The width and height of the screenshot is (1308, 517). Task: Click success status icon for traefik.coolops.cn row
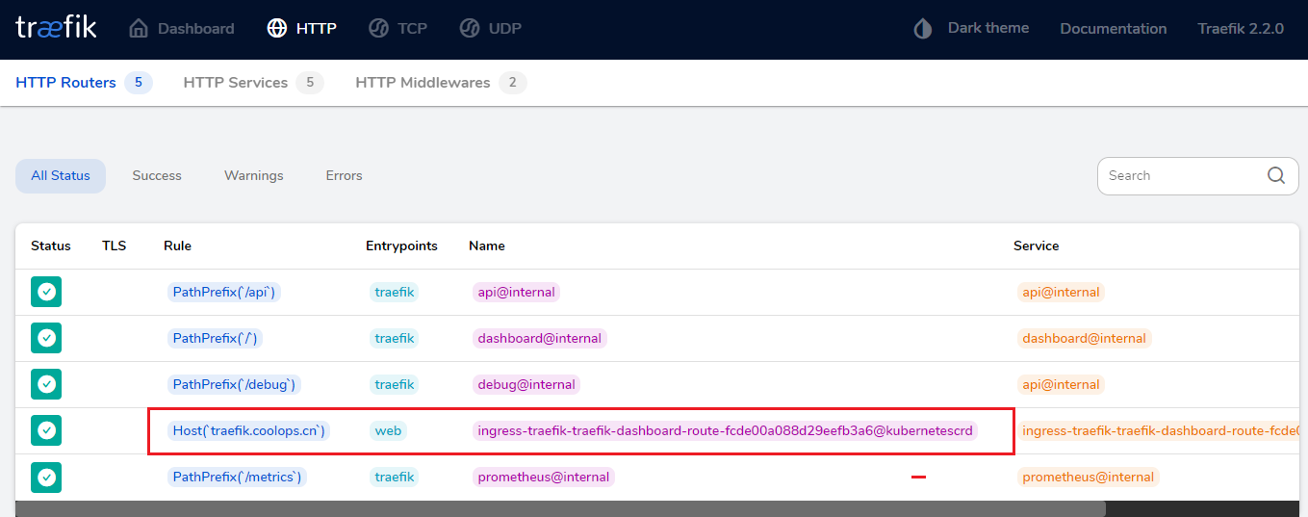point(46,430)
